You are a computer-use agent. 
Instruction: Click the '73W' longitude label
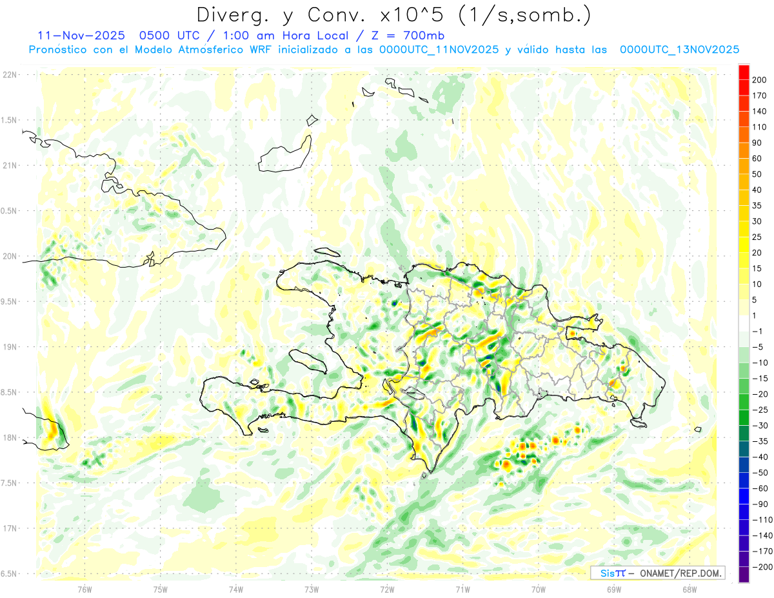[x=312, y=589]
